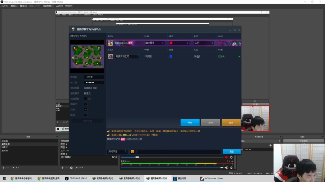Hide 显示器捕获 source with eye icon

(x=113, y=157)
